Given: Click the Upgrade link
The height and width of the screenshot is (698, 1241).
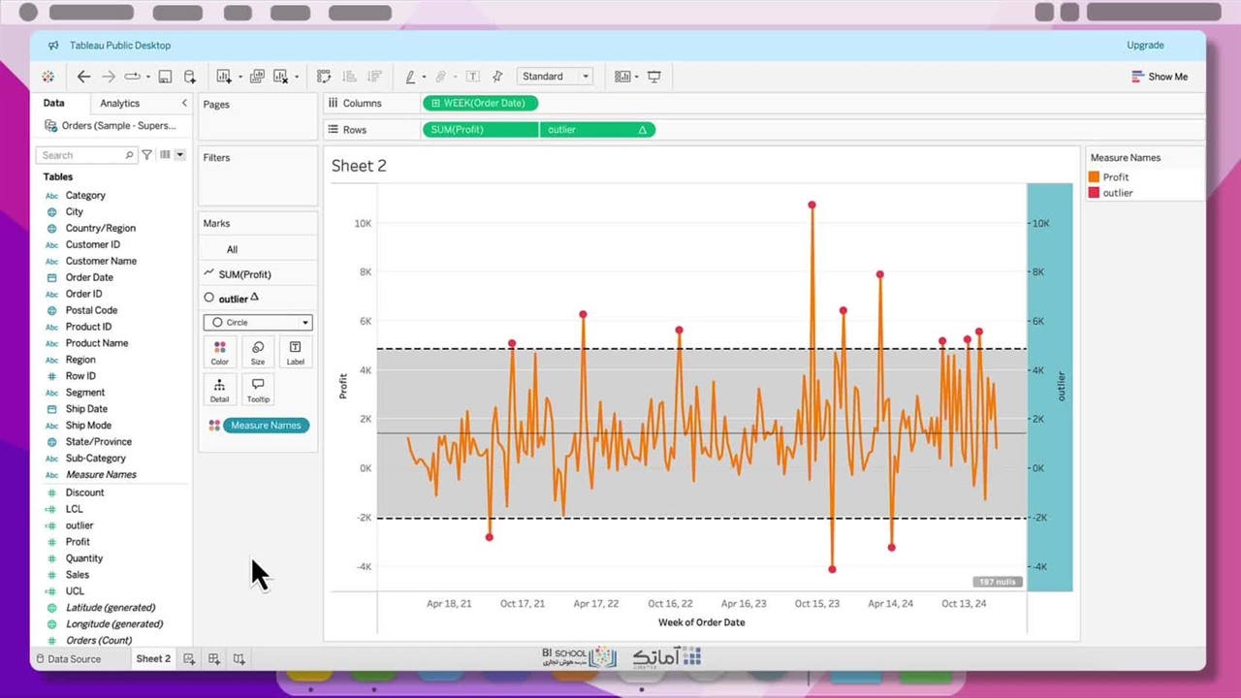Looking at the screenshot, I should pos(1145,46).
